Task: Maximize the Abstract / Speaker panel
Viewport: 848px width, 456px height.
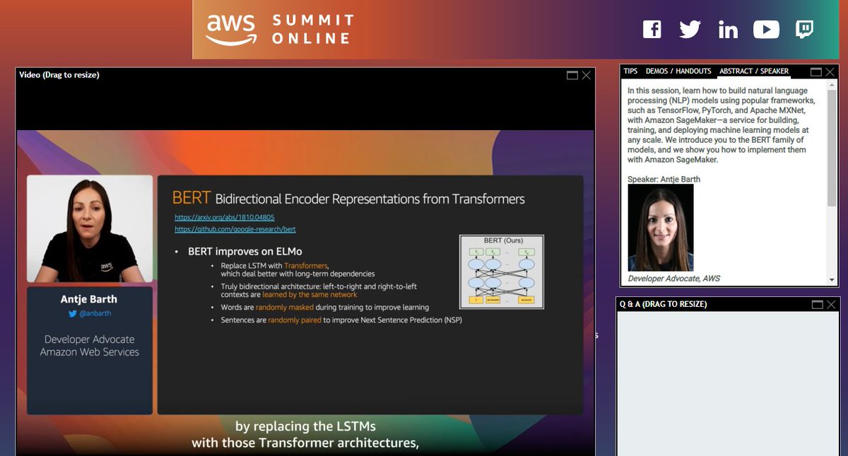Action: coord(816,71)
